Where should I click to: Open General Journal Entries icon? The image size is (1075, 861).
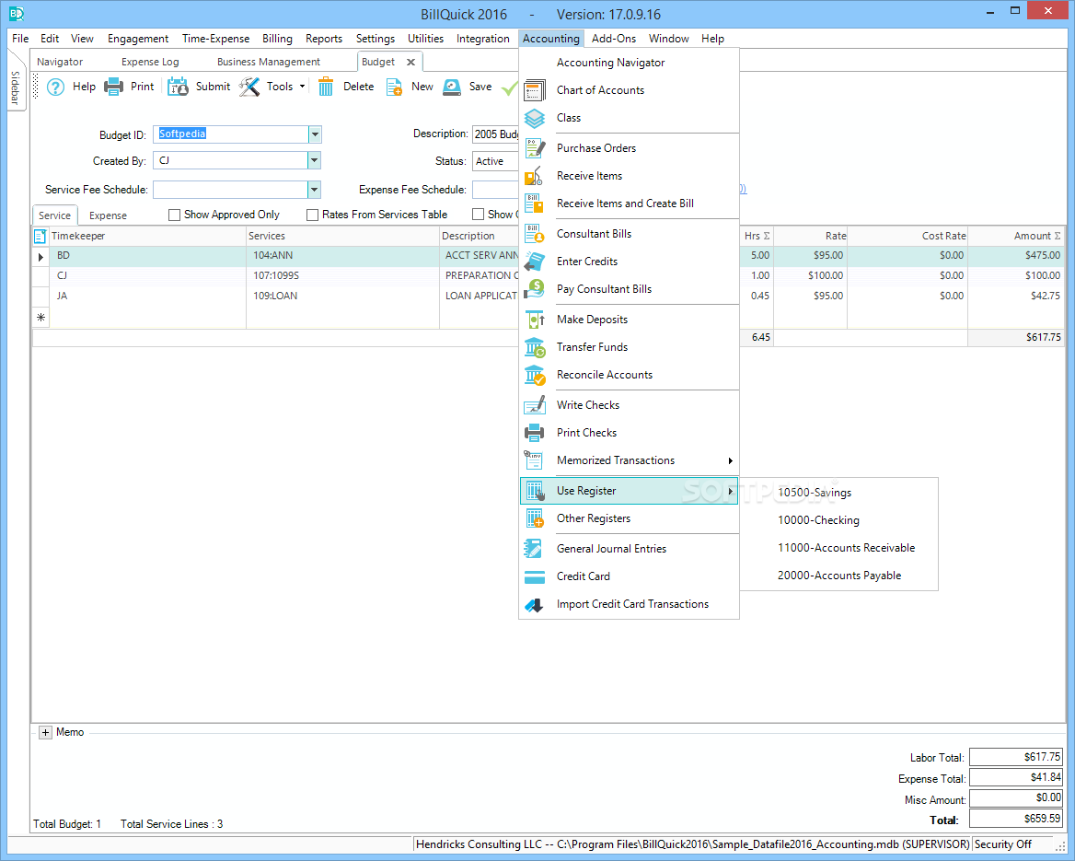pos(534,549)
